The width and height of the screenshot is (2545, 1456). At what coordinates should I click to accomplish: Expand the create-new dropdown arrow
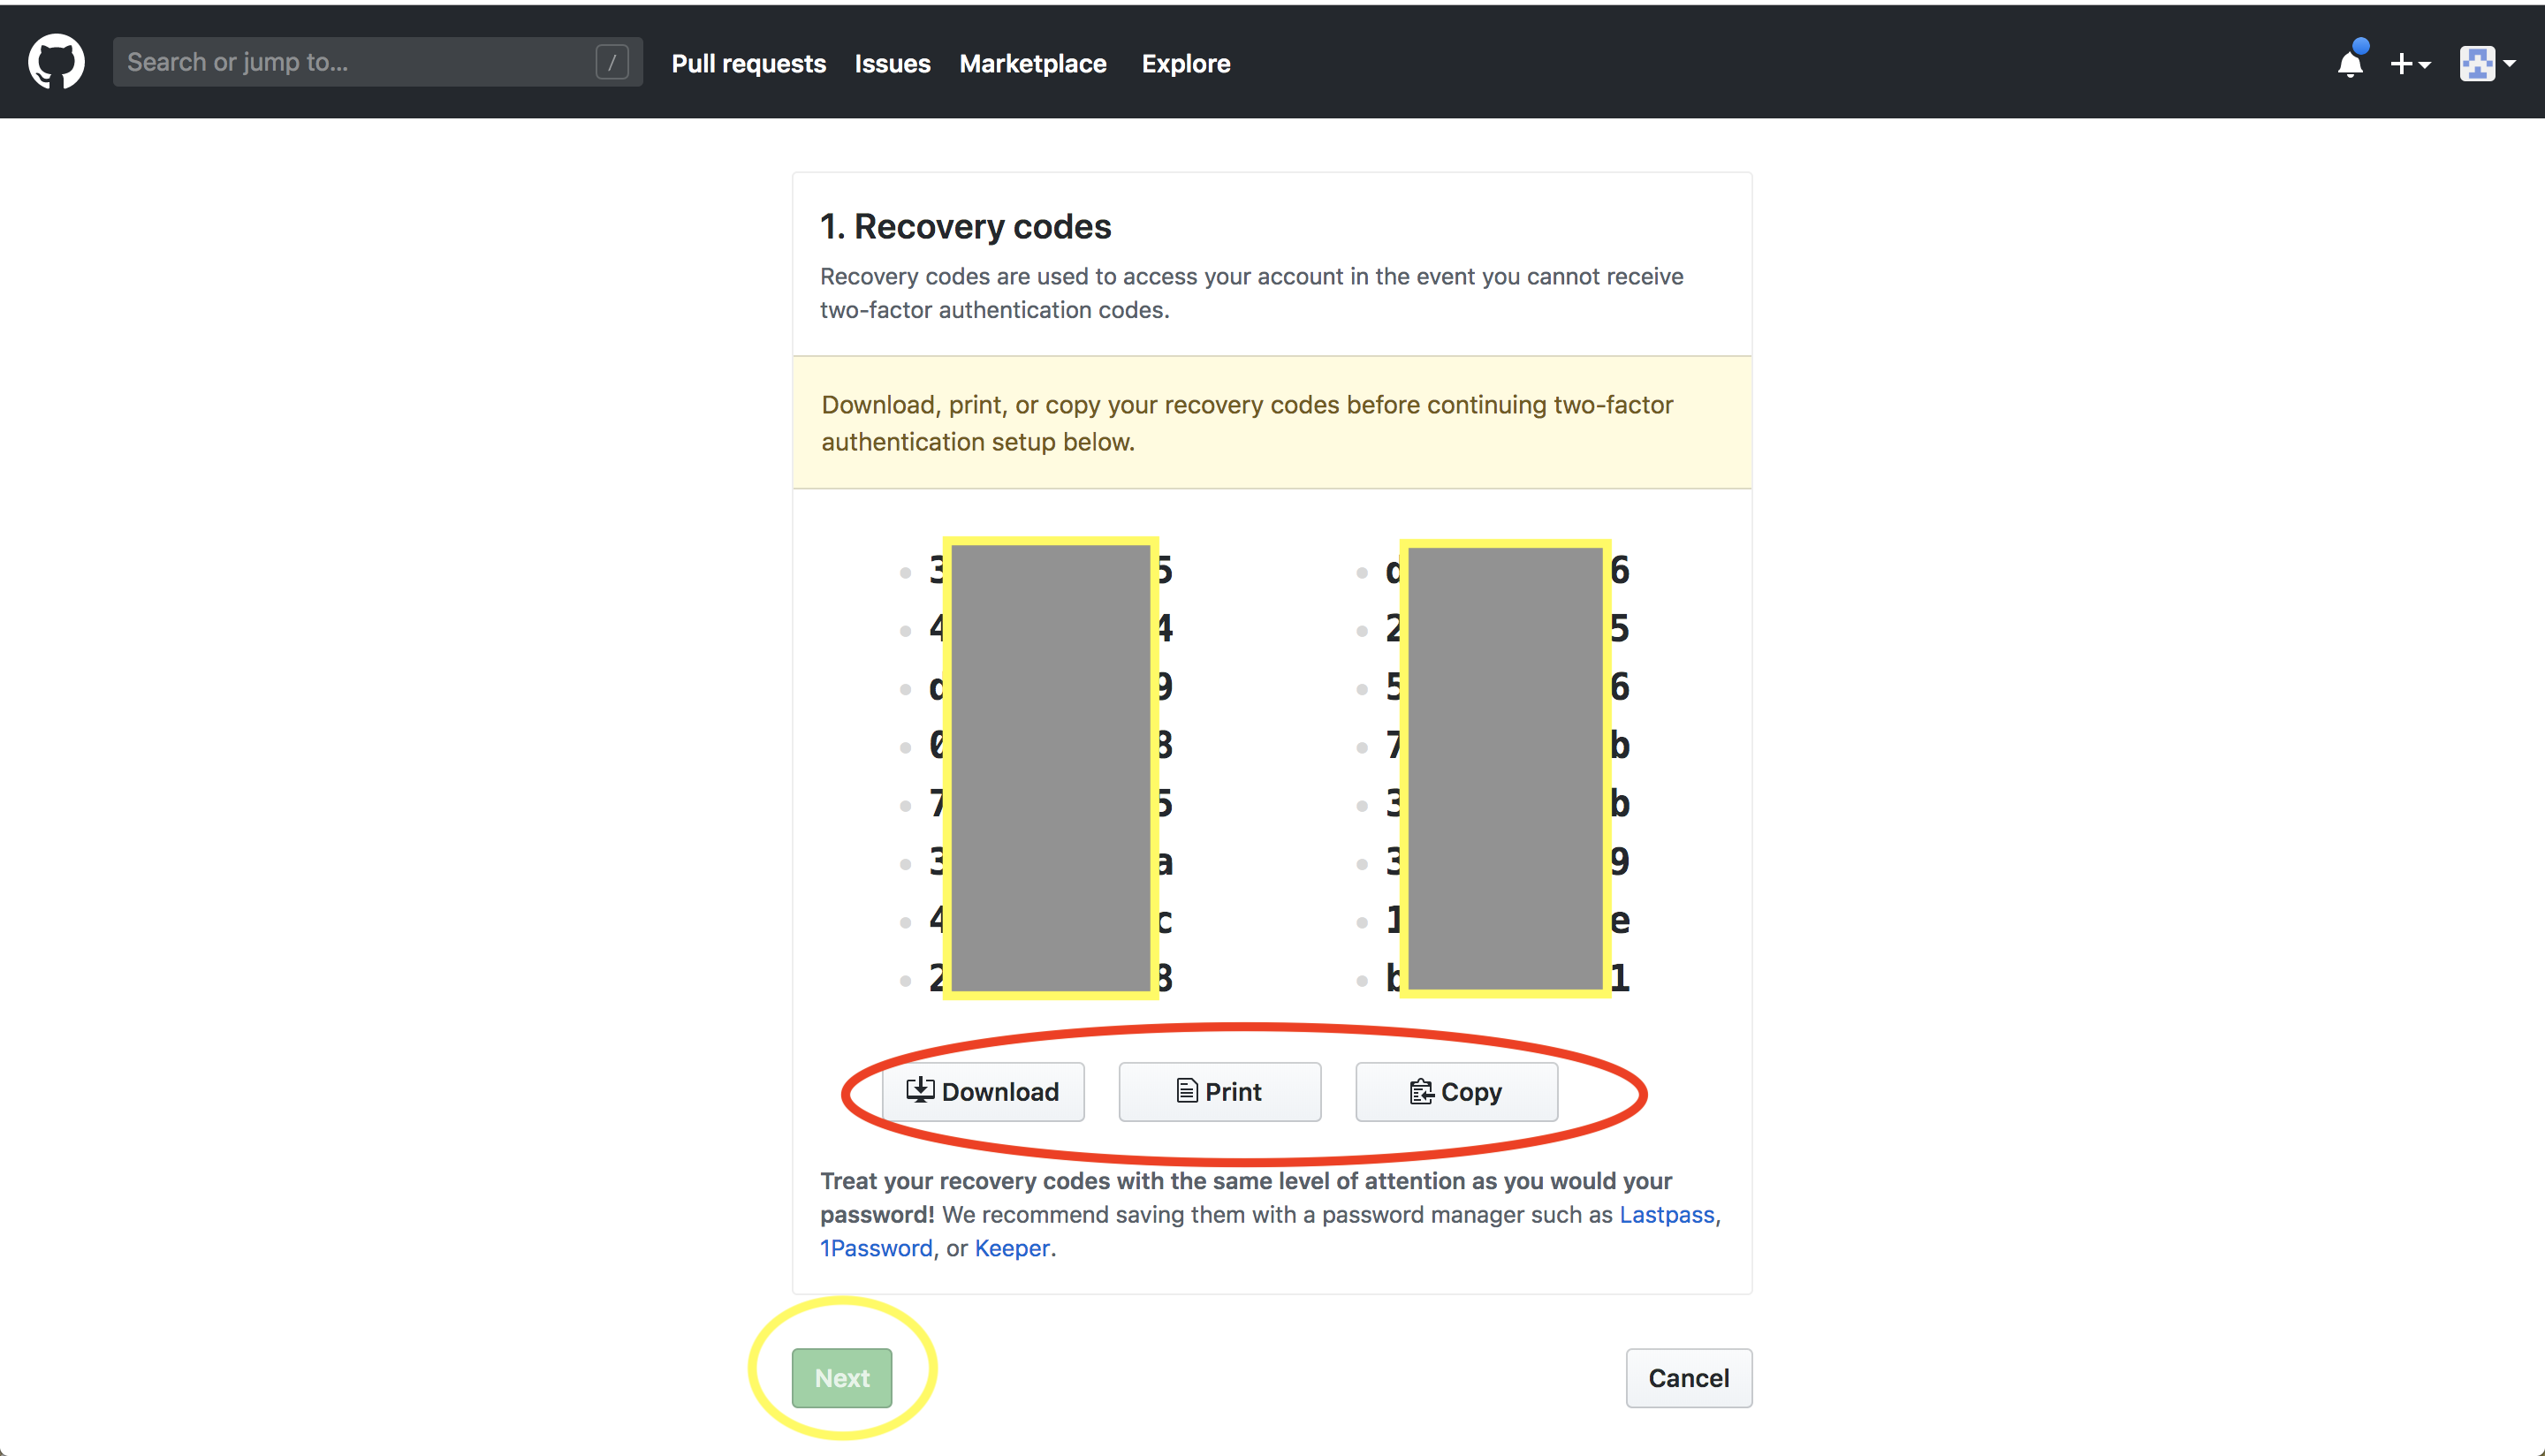tap(2425, 65)
